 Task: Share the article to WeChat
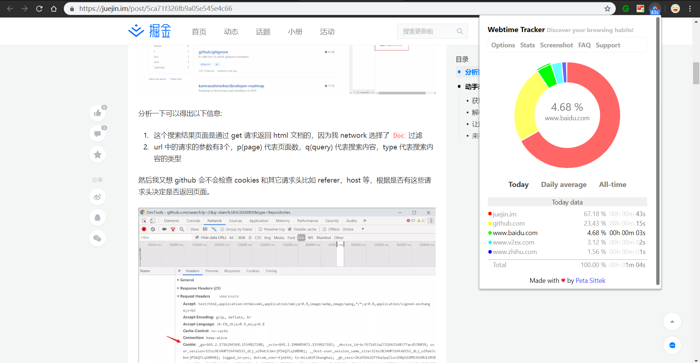(98, 238)
